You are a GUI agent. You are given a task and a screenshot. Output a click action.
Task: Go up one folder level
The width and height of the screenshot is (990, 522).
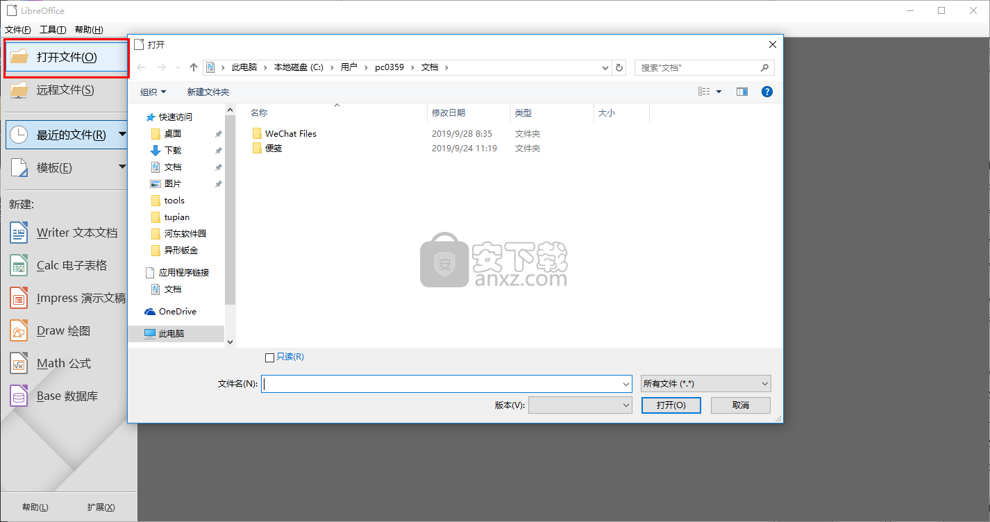click(x=194, y=67)
